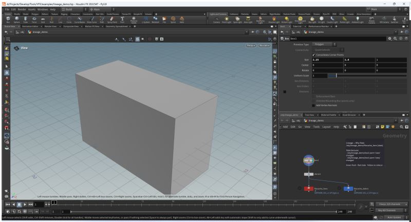Image resolution: width=411 pixels, height=222 pixels.
Task: Select the Circle shelf tool
Action: pyautogui.click(x=69, y=19)
